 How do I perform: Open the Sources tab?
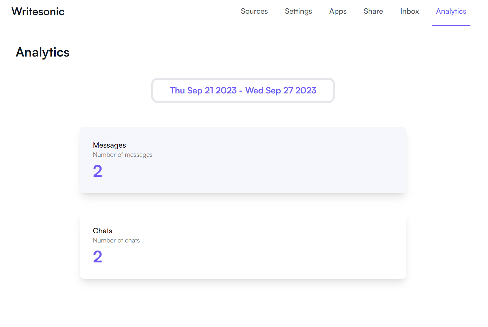pyautogui.click(x=254, y=11)
